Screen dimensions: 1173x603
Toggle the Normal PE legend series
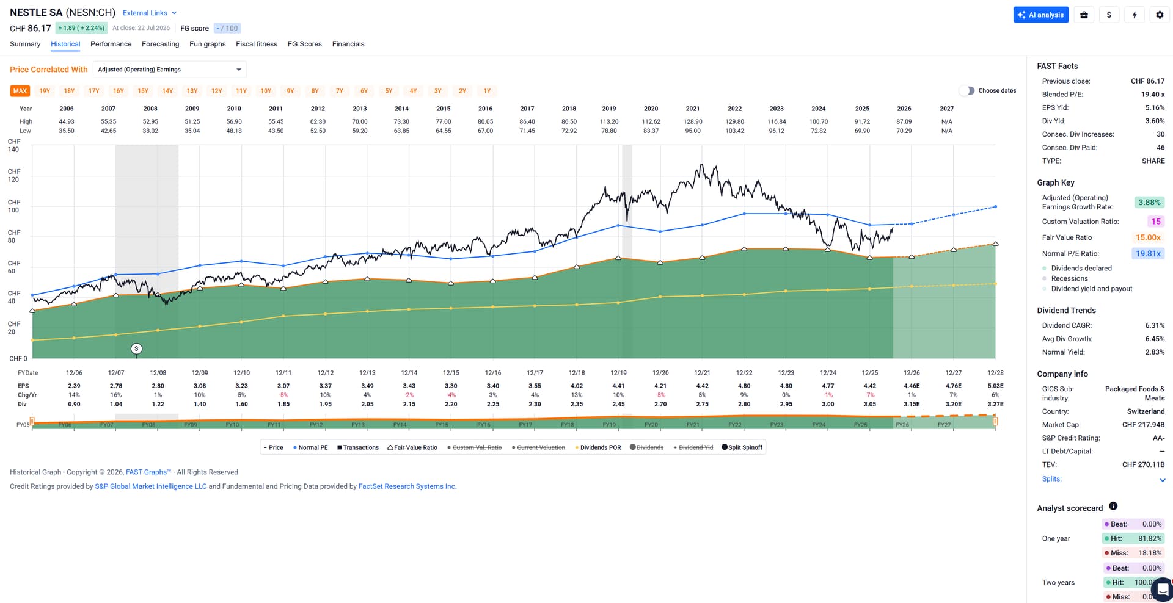tap(310, 447)
